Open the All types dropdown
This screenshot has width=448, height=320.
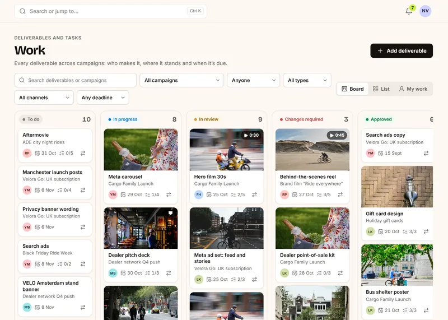[307, 80]
